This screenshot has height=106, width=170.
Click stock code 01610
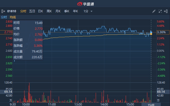coord(11,11)
